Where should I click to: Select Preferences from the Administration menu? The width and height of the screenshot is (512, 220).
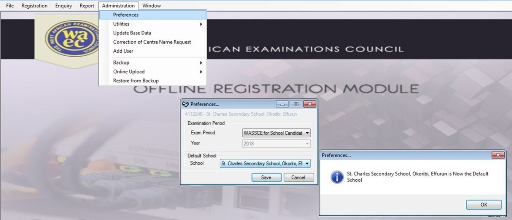pos(126,15)
